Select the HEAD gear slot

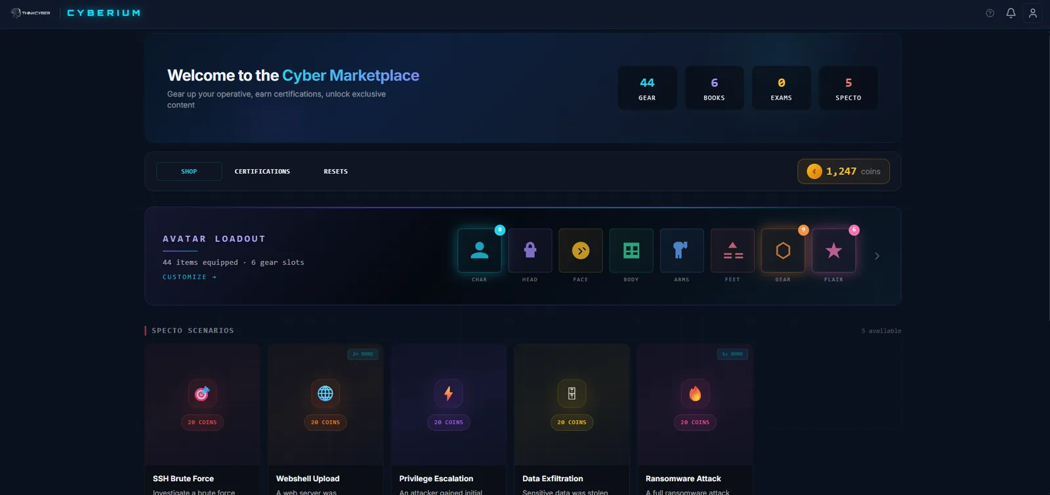click(530, 250)
